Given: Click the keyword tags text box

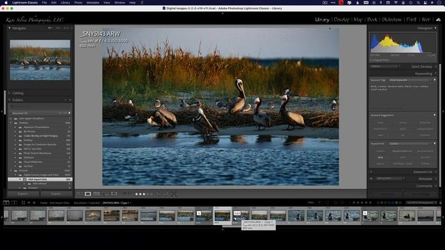Looking at the screenshot, I should [403, 97].
